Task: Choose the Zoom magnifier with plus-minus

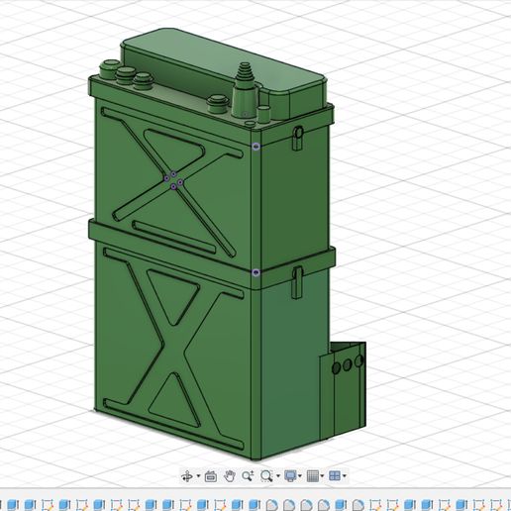Action: [x=248, y=476]
